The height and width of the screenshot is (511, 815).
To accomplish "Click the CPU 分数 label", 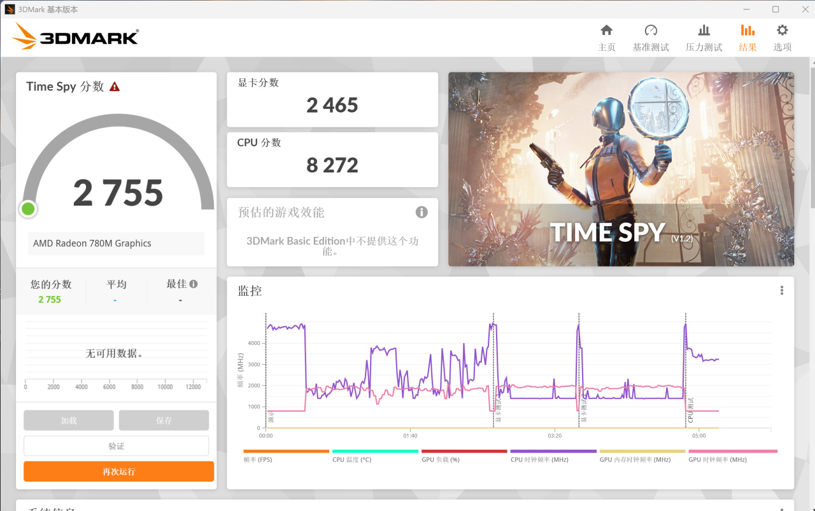I will click(259, 143).
